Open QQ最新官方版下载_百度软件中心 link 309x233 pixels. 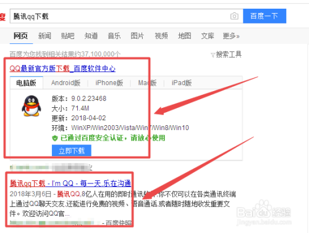[x=62, y=68]
